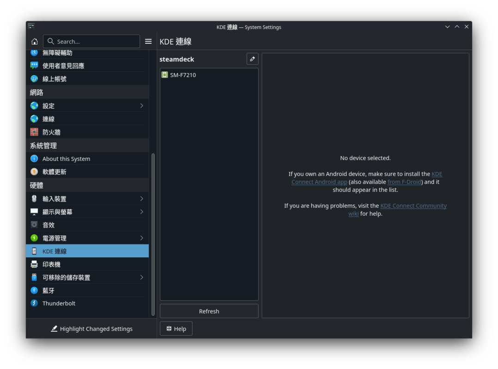This screenshot has width=498, height=369.
Task: Click the 音效 speaker icon
Action: pos(34,225)
